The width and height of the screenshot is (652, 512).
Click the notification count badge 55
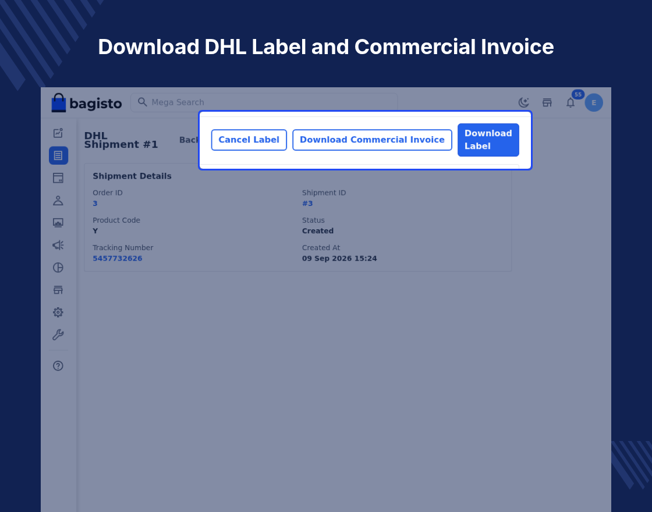pos(578,94)
